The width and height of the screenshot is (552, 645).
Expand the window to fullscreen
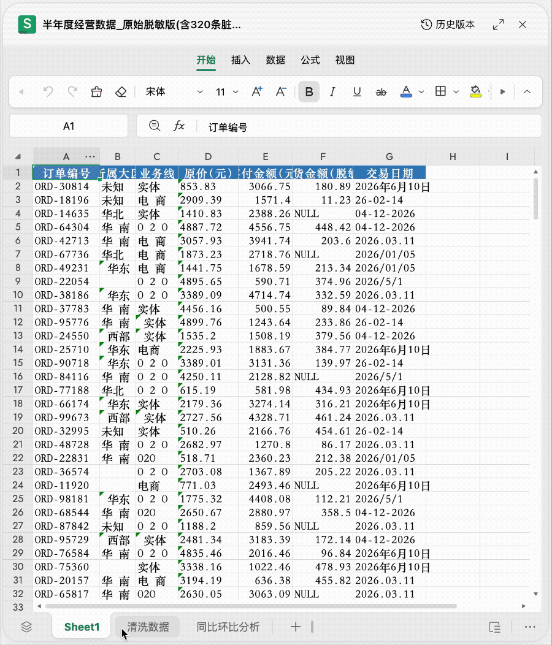(499, 25)
